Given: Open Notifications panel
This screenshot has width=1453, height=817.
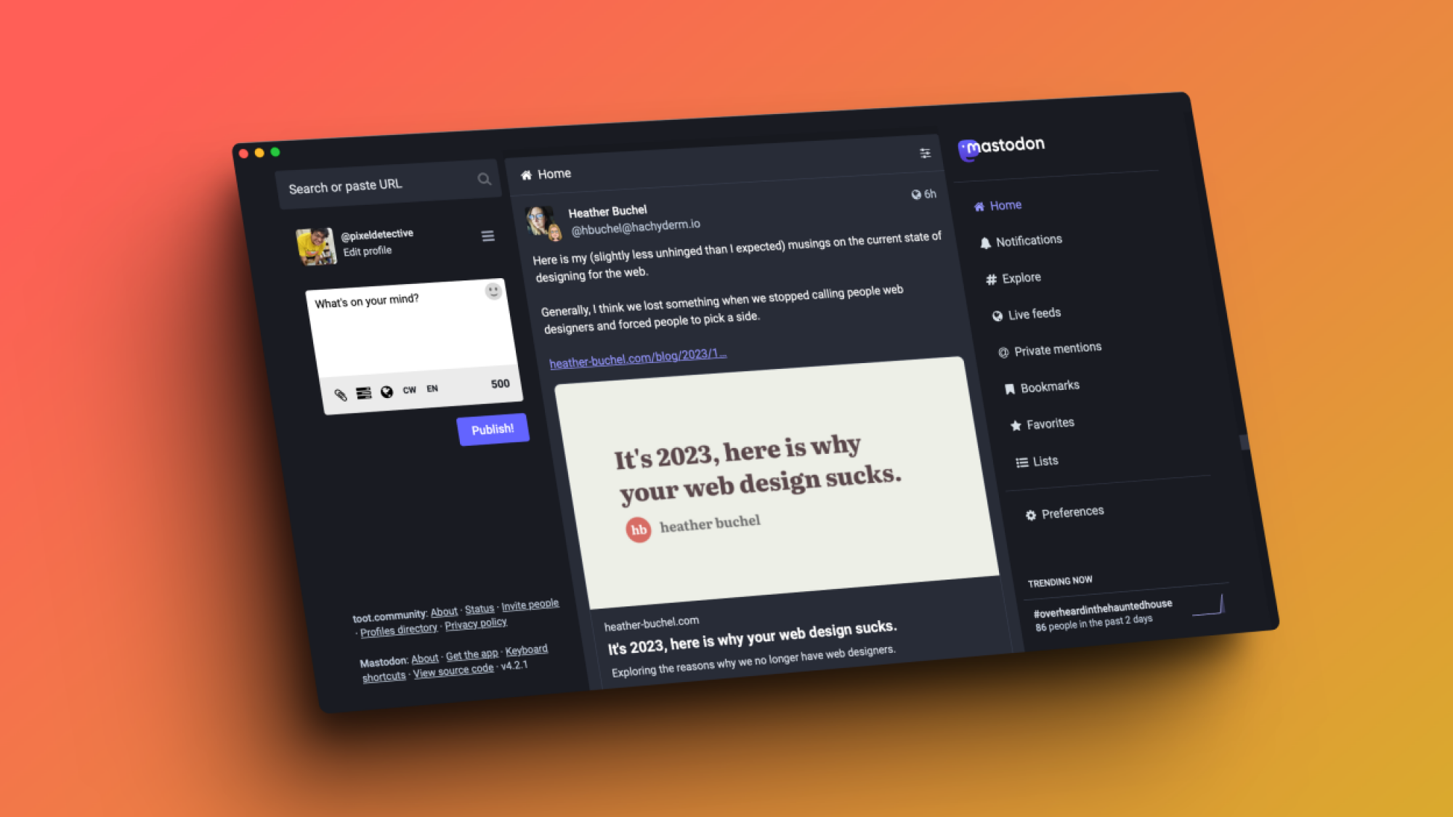Looking at the screenshot, I should 1028,240.
